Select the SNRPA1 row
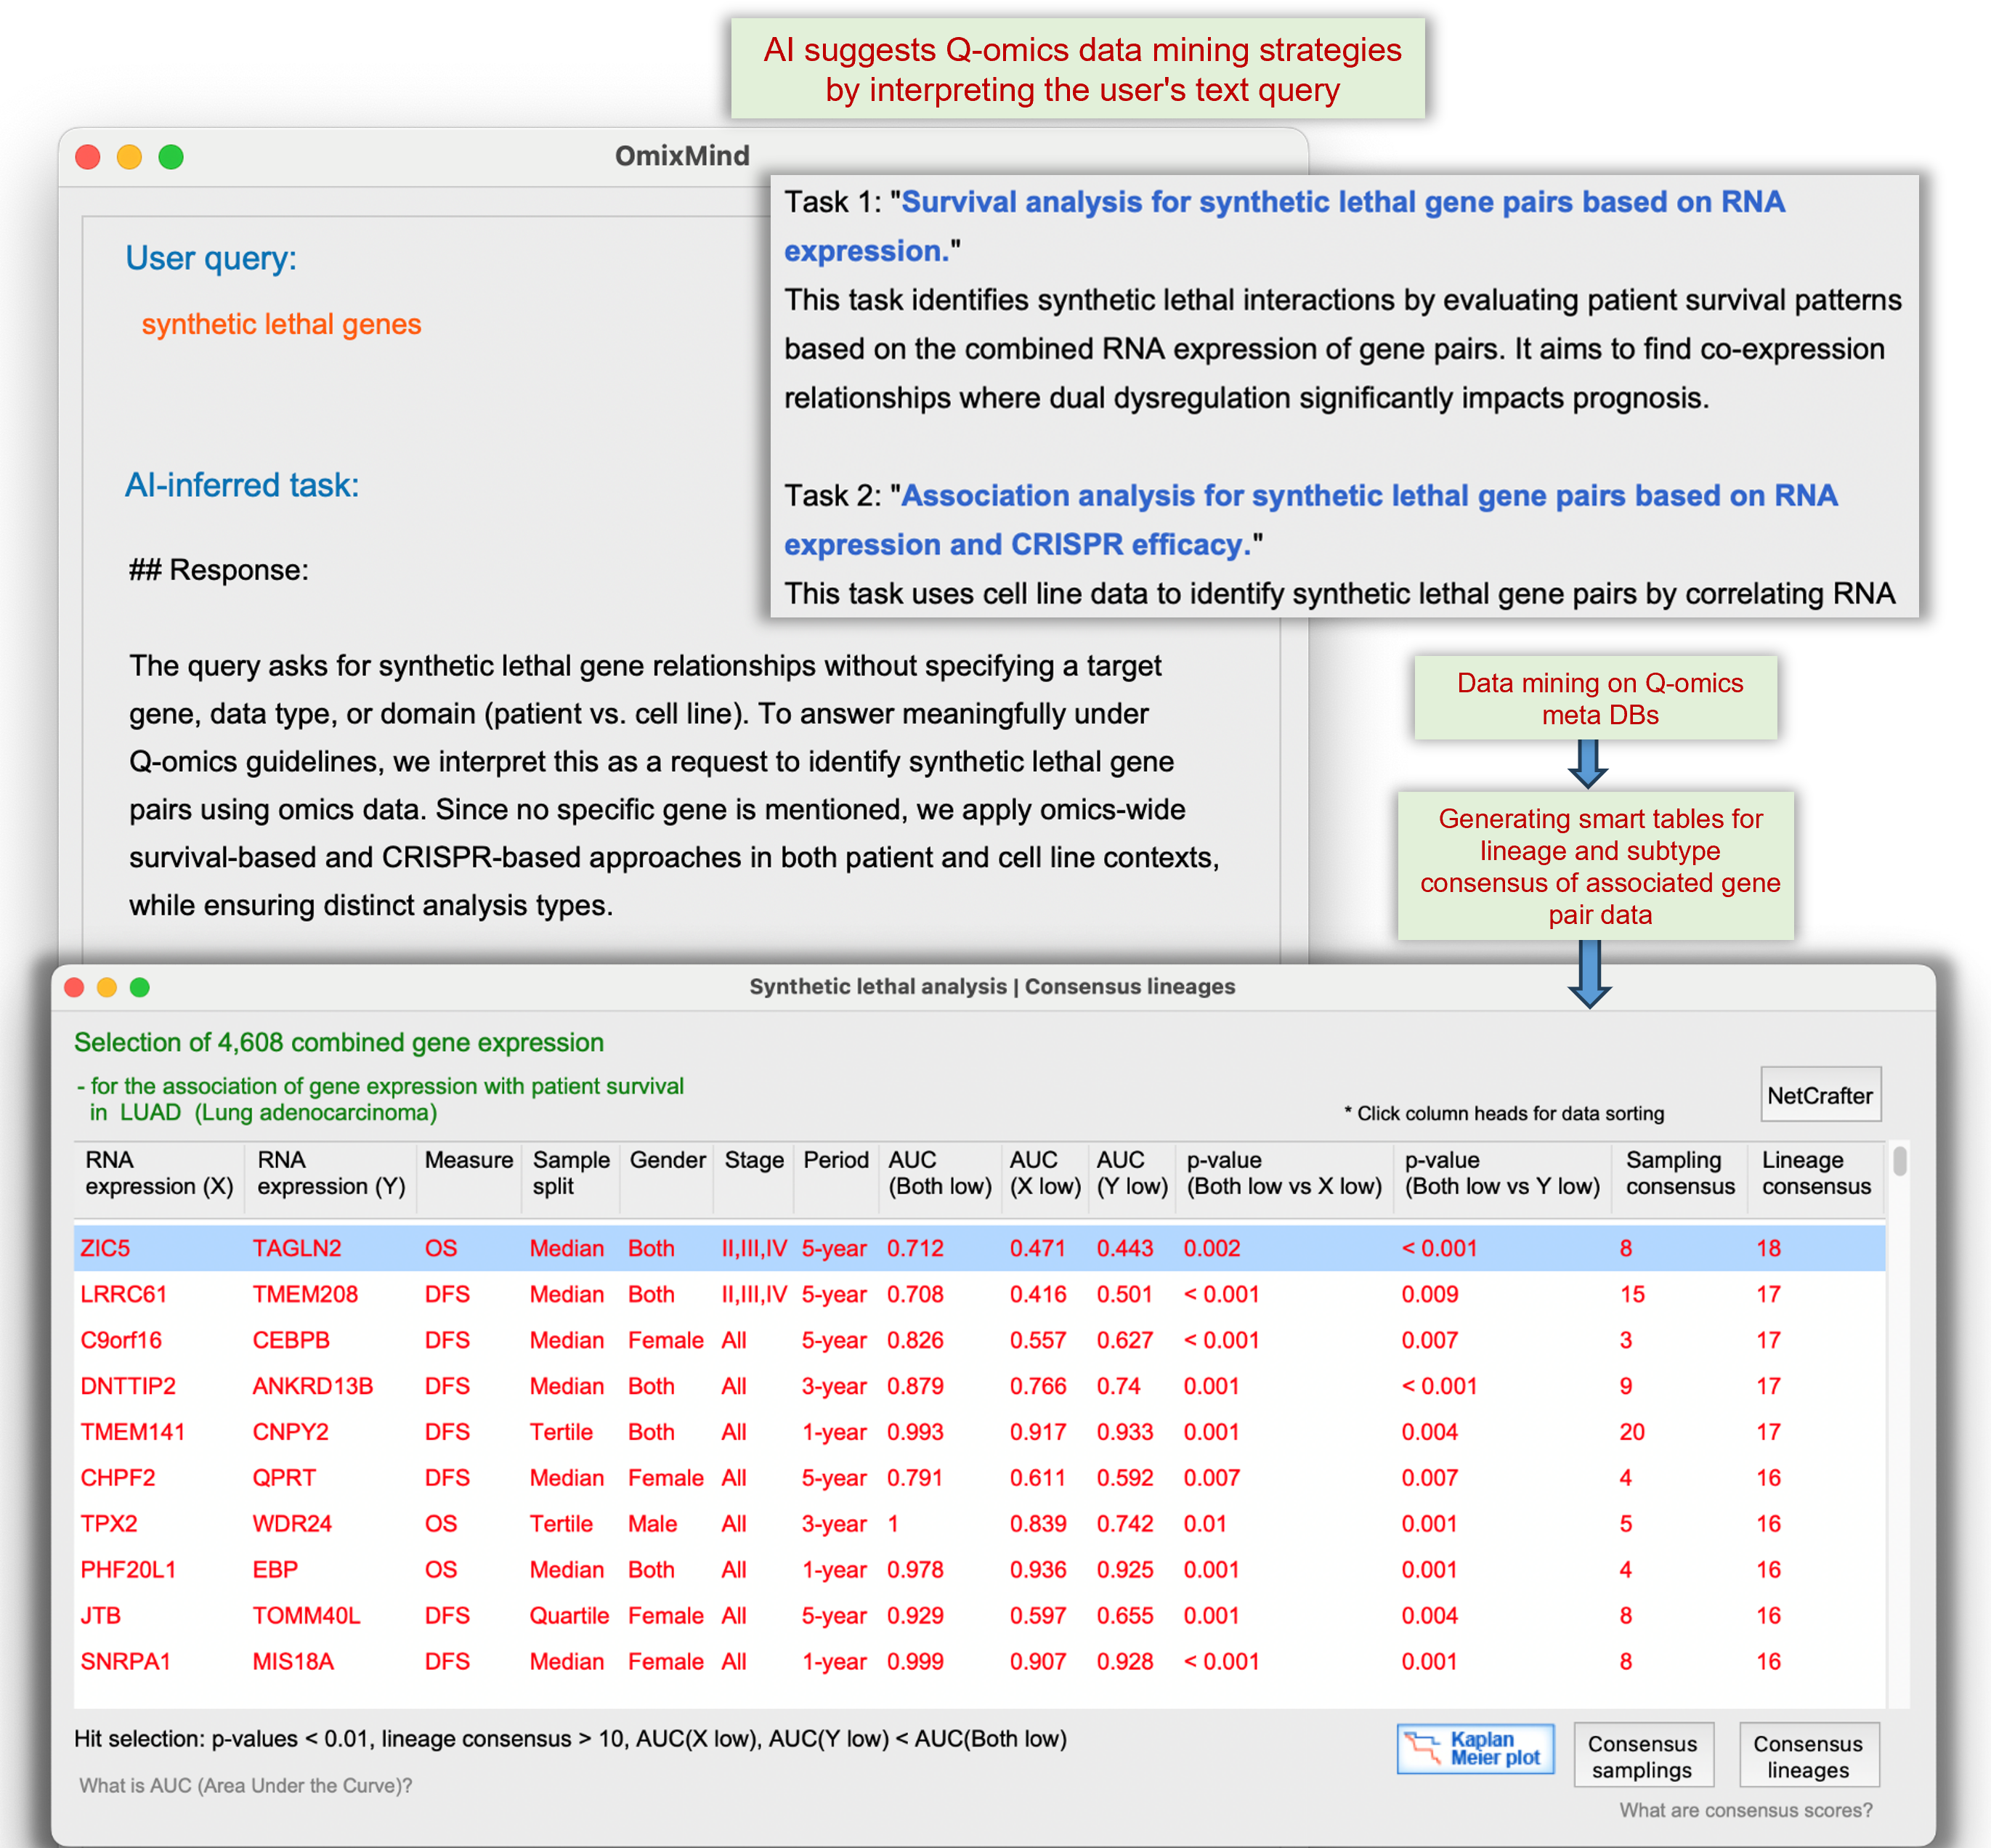This screenshot has height=1848, width=1991. tap(979, 1662)
